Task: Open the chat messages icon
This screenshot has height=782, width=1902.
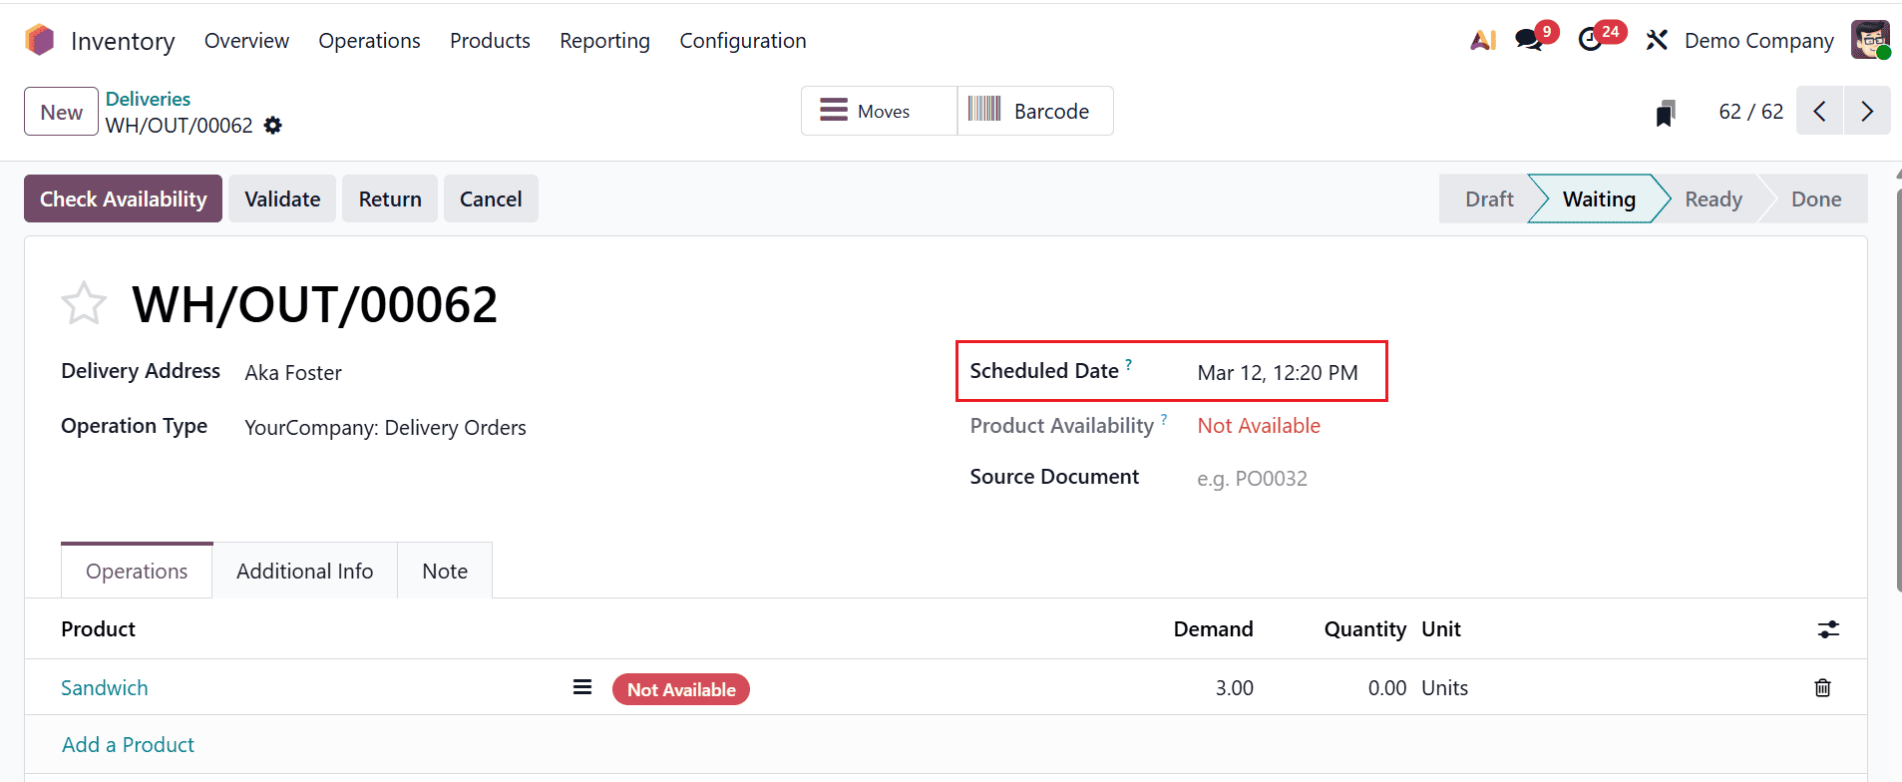Action: (x=1528, y=40)
